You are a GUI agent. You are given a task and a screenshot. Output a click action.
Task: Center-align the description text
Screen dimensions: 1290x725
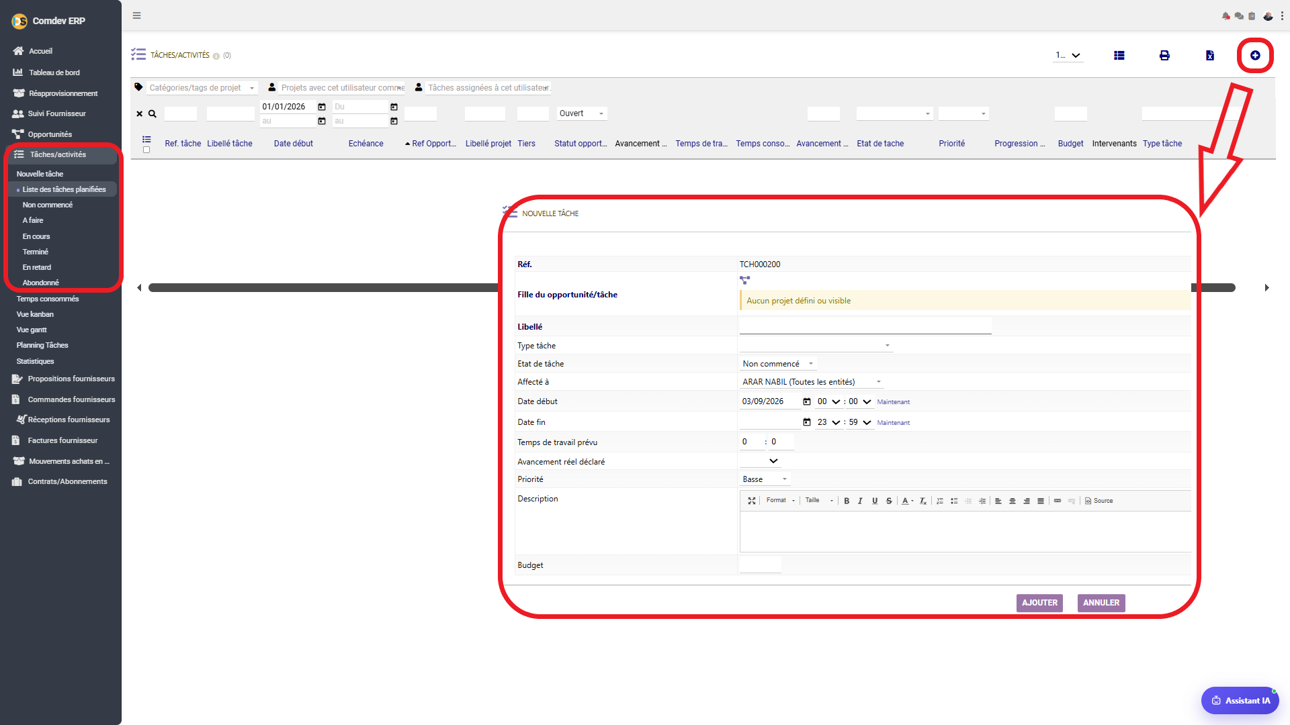(x=1013, y=501)
